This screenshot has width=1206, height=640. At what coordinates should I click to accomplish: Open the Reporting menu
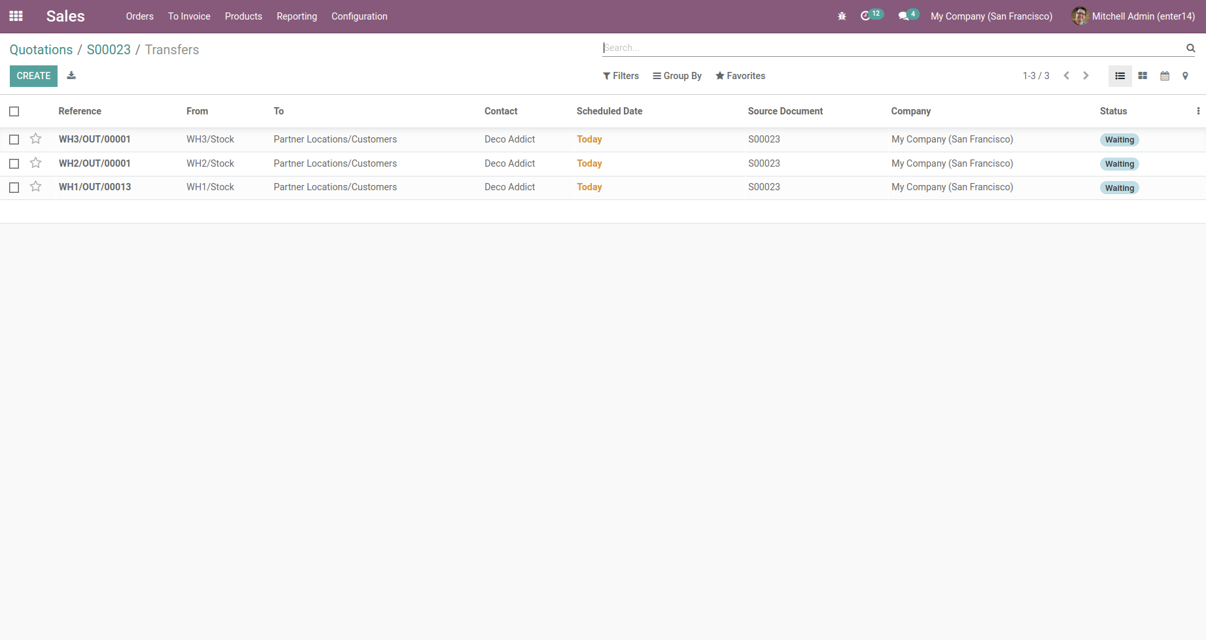click(296, 16)
